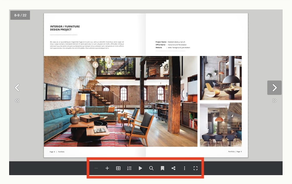Go to the previous page
The image size is (292, 184).
(17, 87)
